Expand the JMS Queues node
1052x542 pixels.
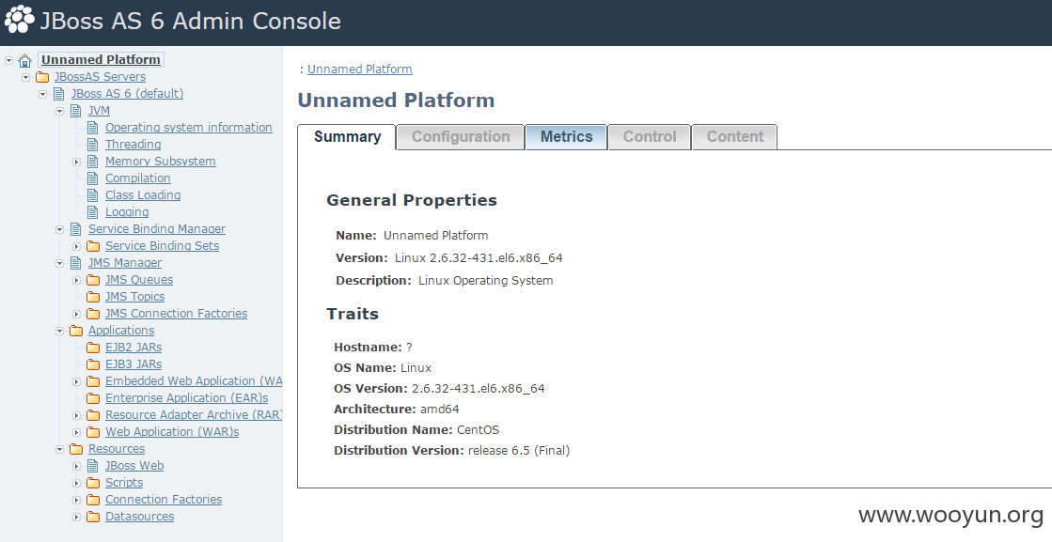click(76, 280)
